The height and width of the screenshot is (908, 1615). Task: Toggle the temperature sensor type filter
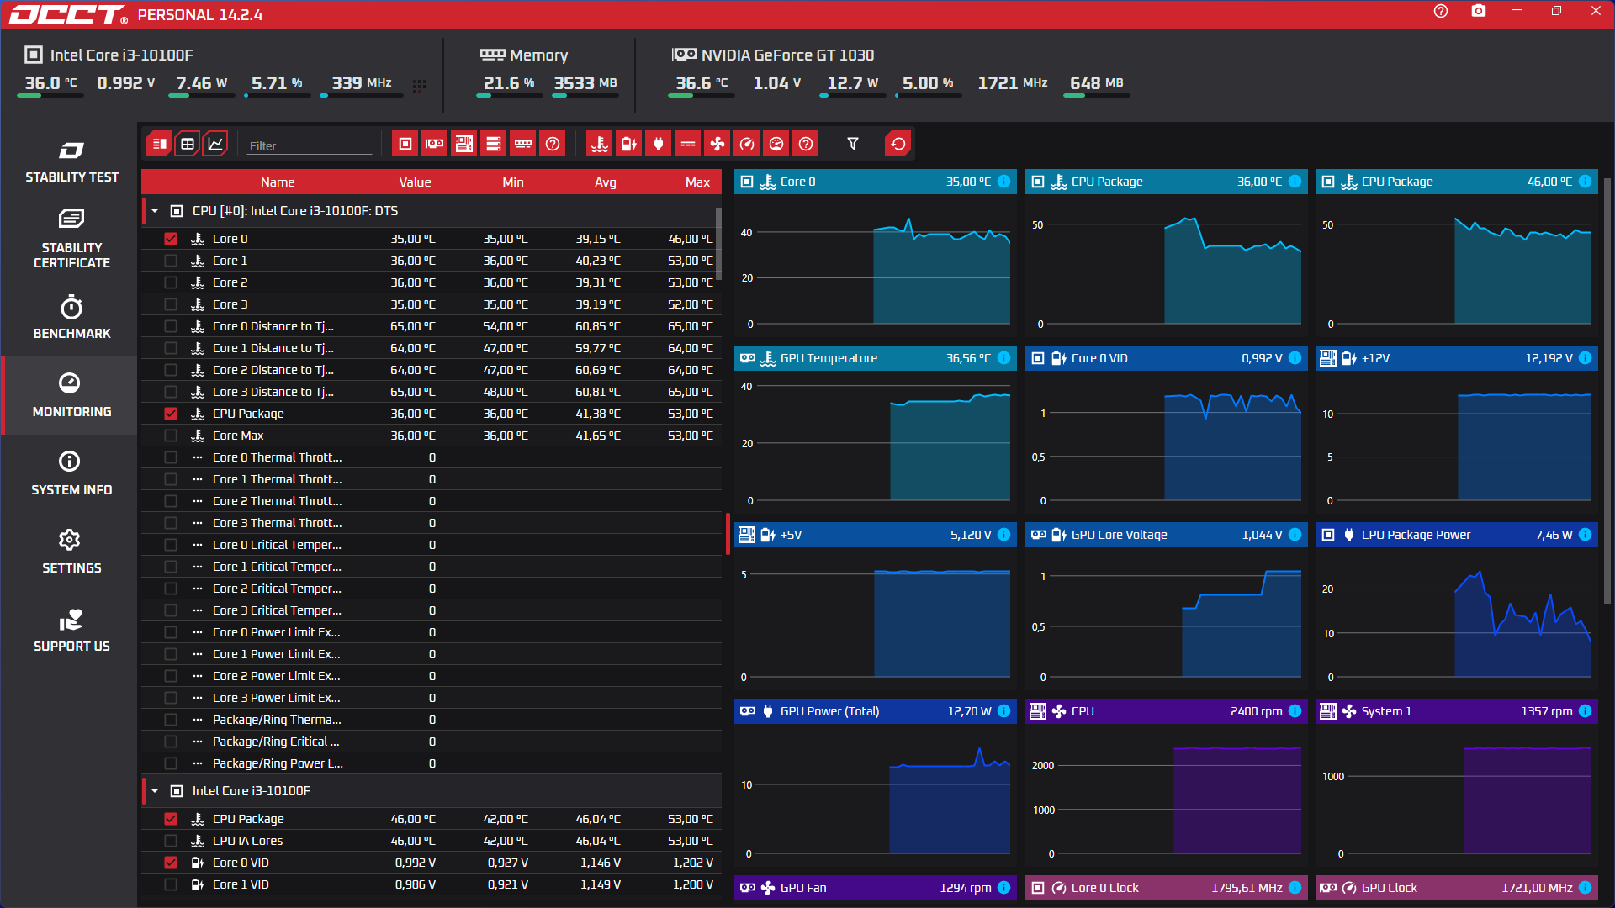pyautogui.click(x=600, y=144)
